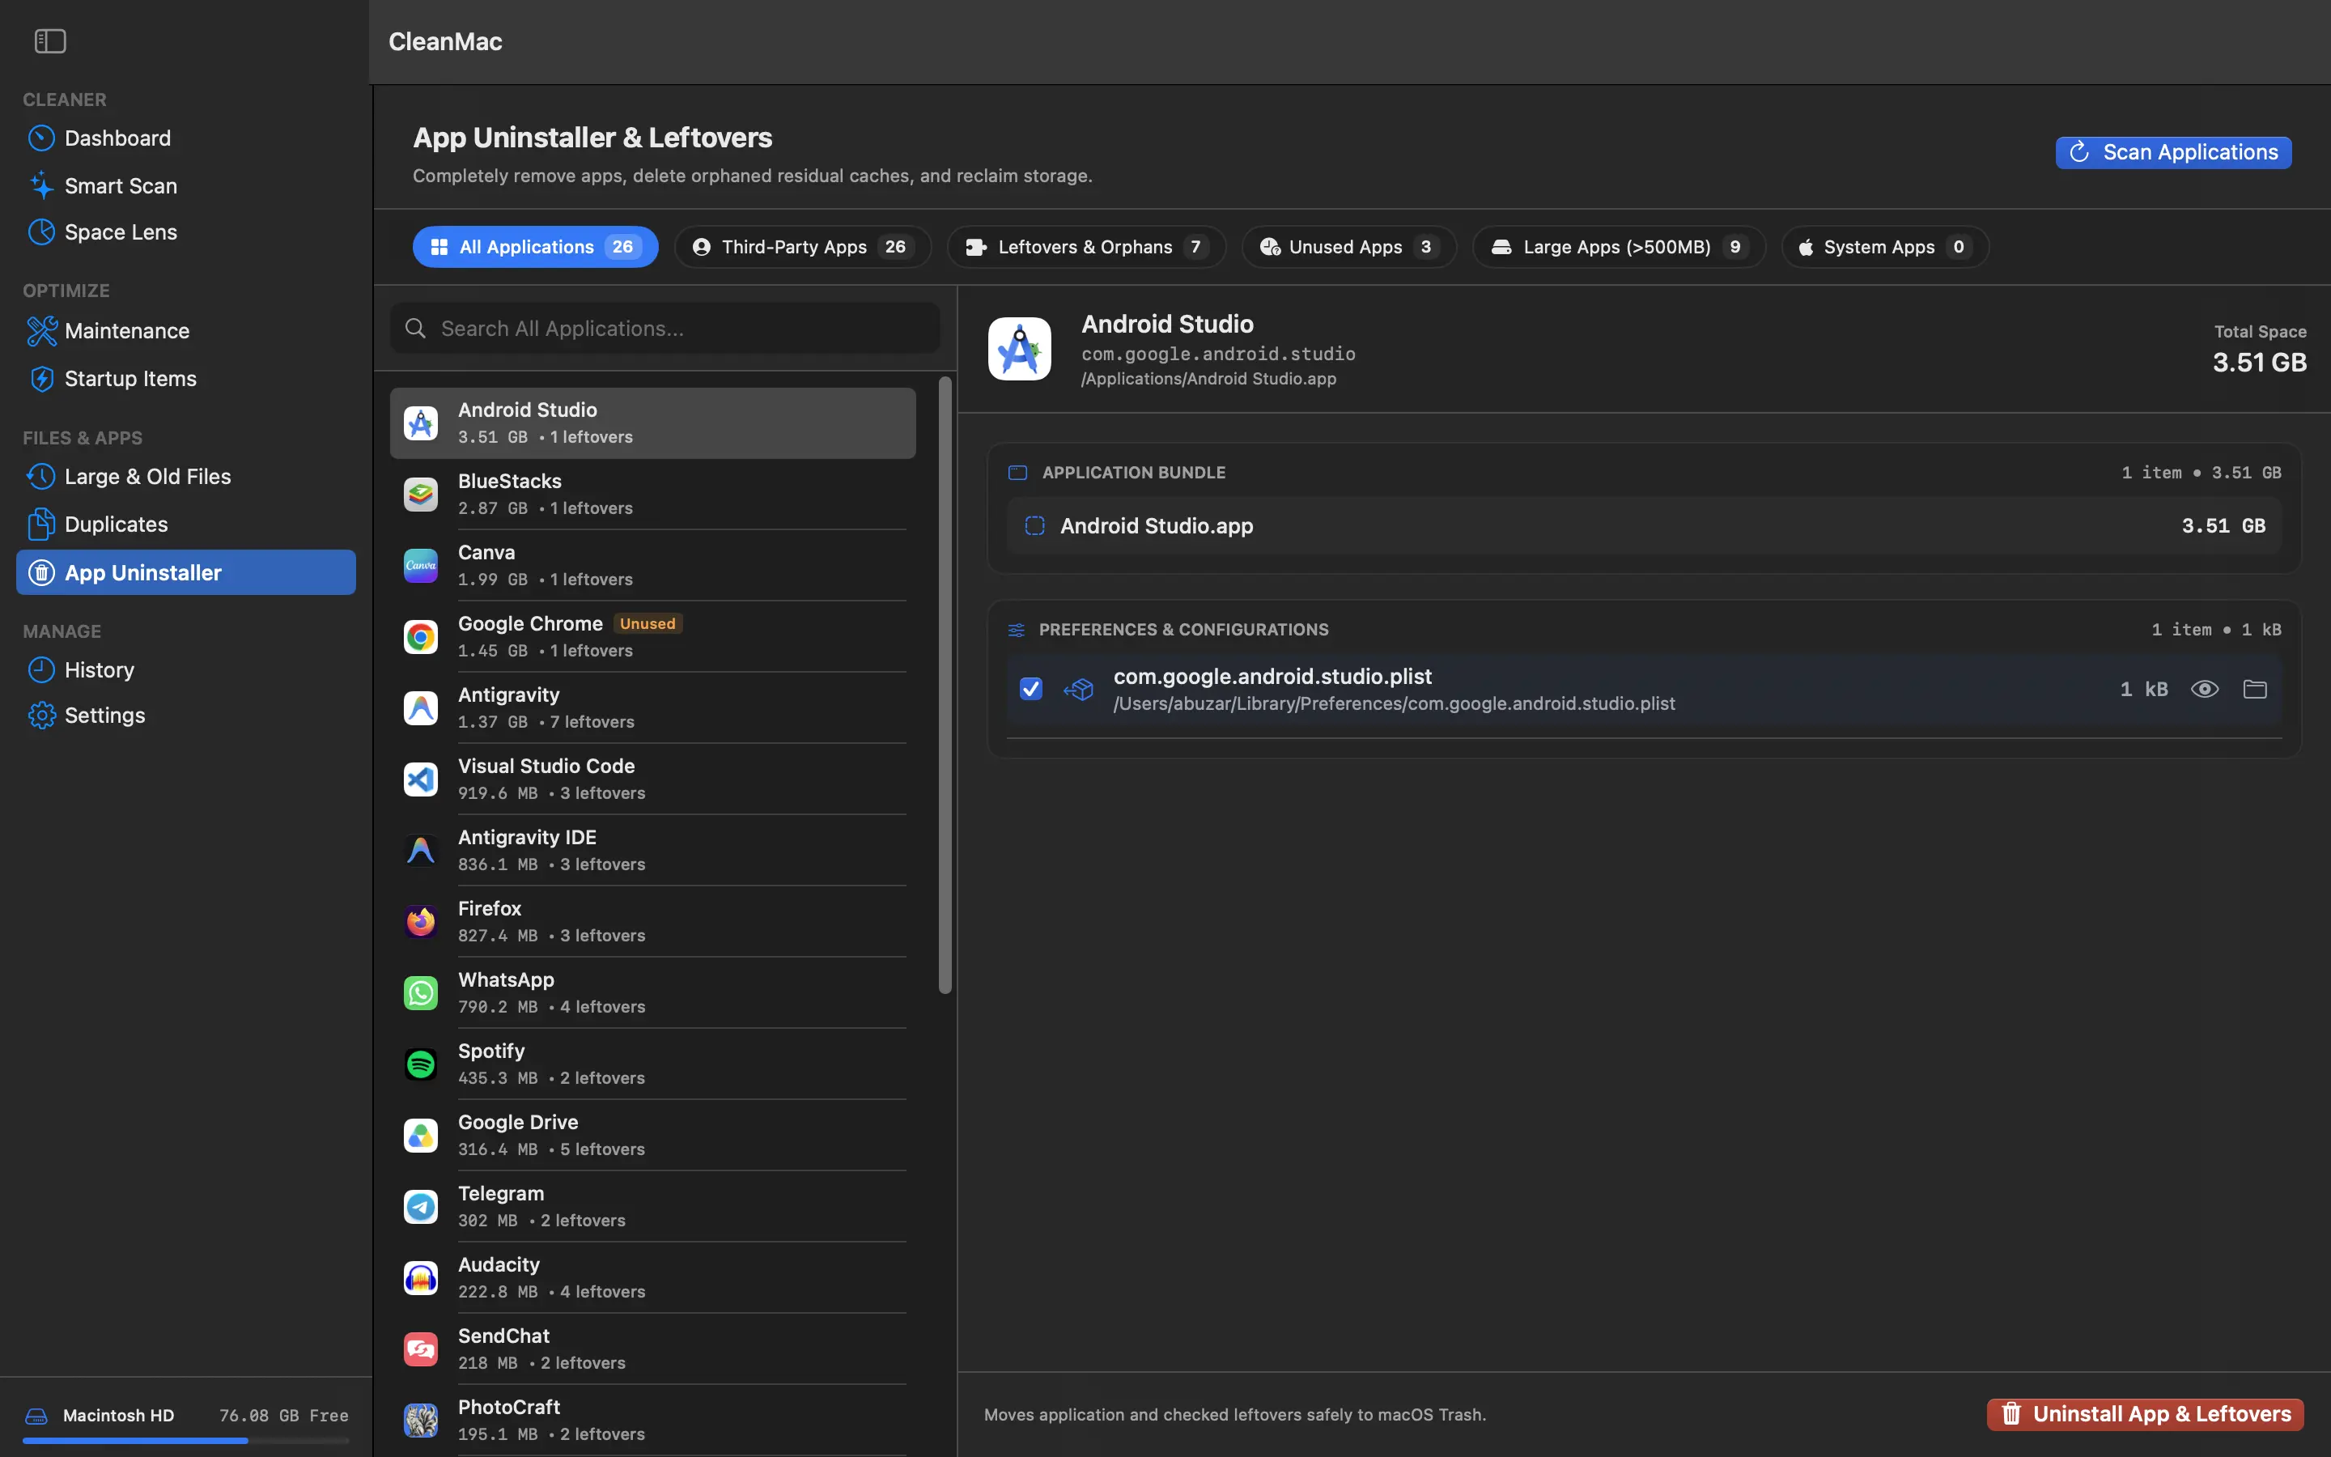
Task: Switch to All Applications tab
Action: click(536, 247)
